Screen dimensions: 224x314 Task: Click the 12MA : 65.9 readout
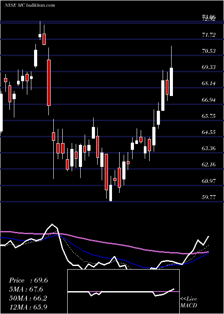click(28, 307)
